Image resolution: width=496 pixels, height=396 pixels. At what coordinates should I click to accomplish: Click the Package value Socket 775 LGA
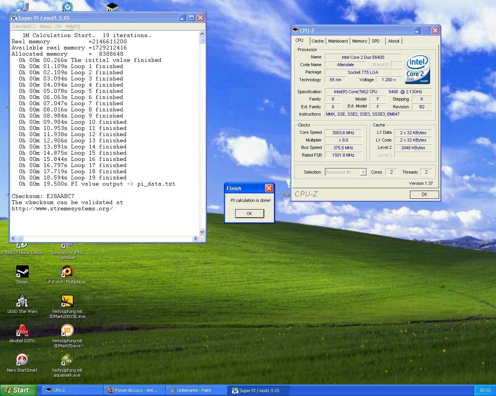363,72
